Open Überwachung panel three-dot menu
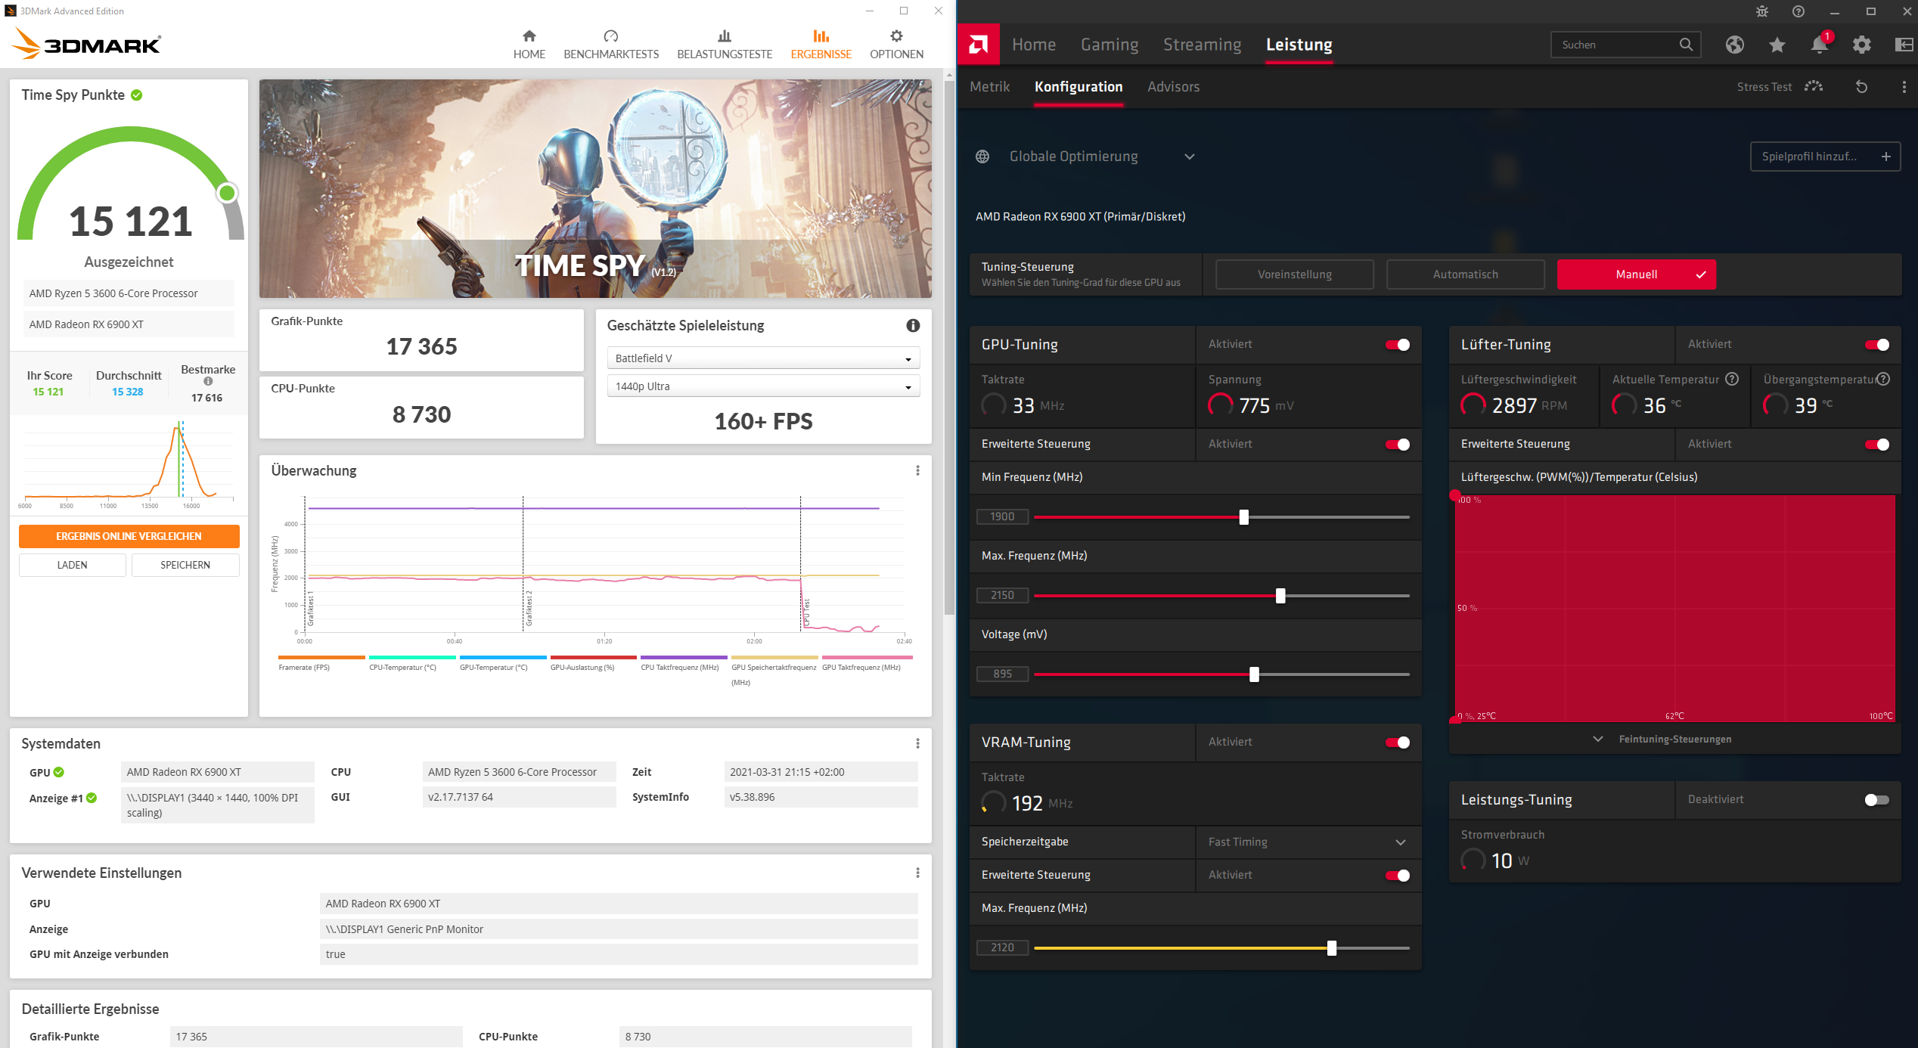This screenshot has width=1918, height=1048. (x=917, y=470)
